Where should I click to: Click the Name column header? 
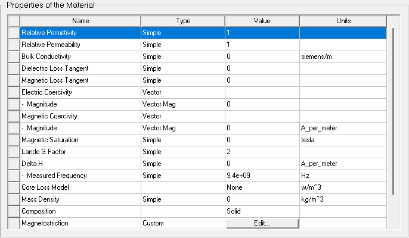click(x=80, y=21)
